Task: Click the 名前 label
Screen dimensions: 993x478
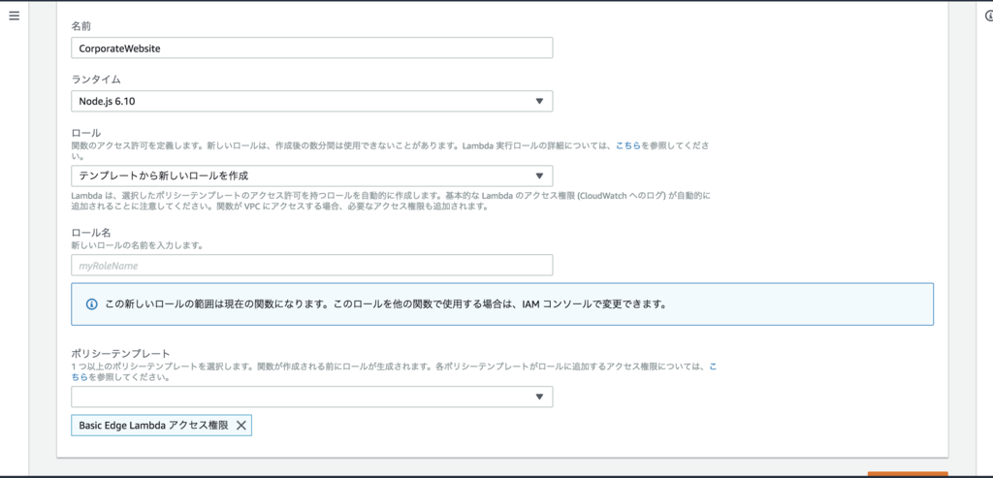Action: (x=81, y=26)
